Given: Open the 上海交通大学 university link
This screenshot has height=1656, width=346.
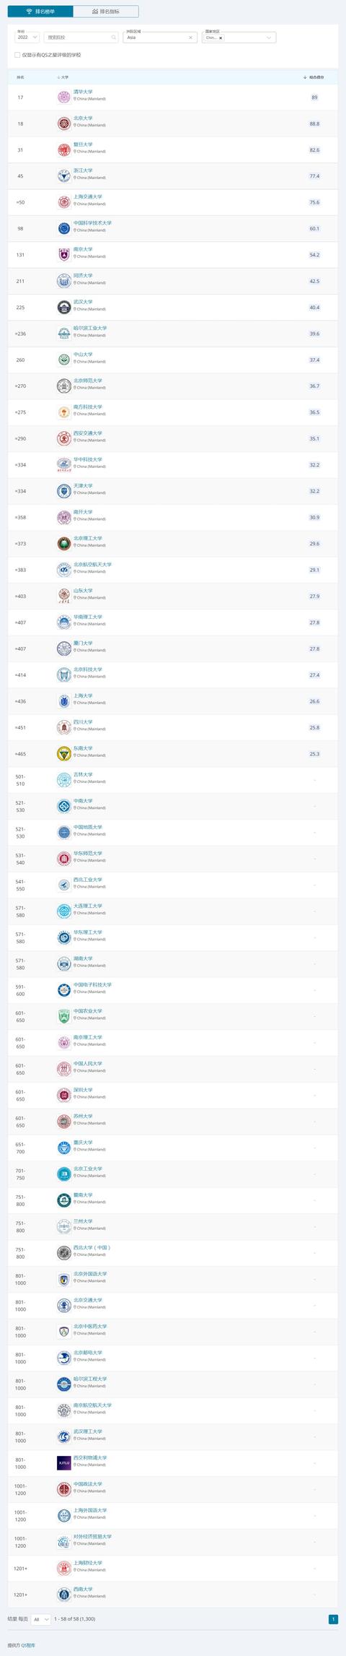Looking at the screenshot, I should pos(88,196).
